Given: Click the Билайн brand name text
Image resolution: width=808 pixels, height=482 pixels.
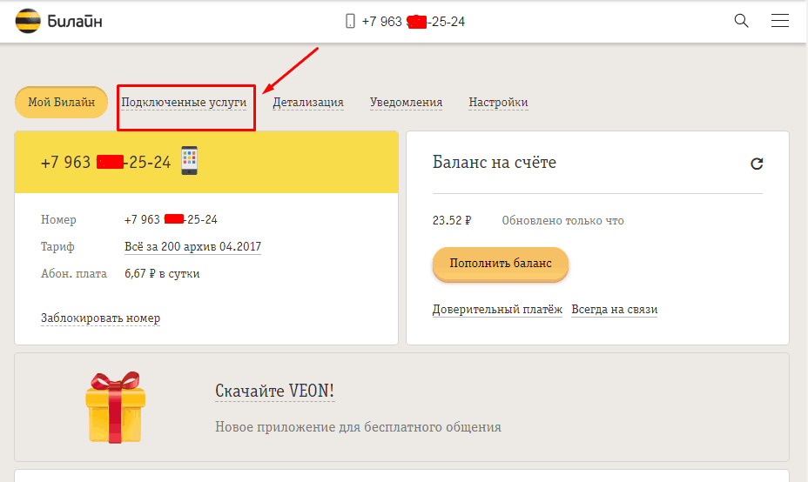Looking at the screenshot, I should 75,21.
